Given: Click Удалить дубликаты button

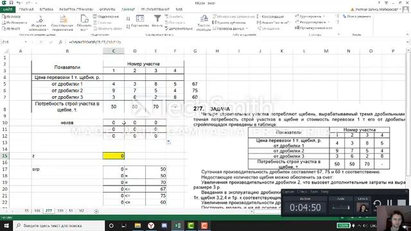Looking at the screenshot, I should coord(229,22).
